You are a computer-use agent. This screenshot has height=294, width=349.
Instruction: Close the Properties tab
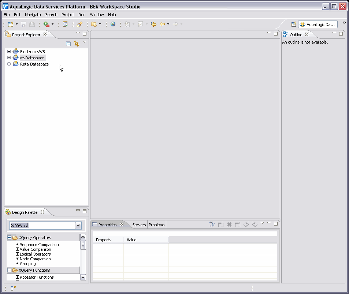tap(122, 224)
